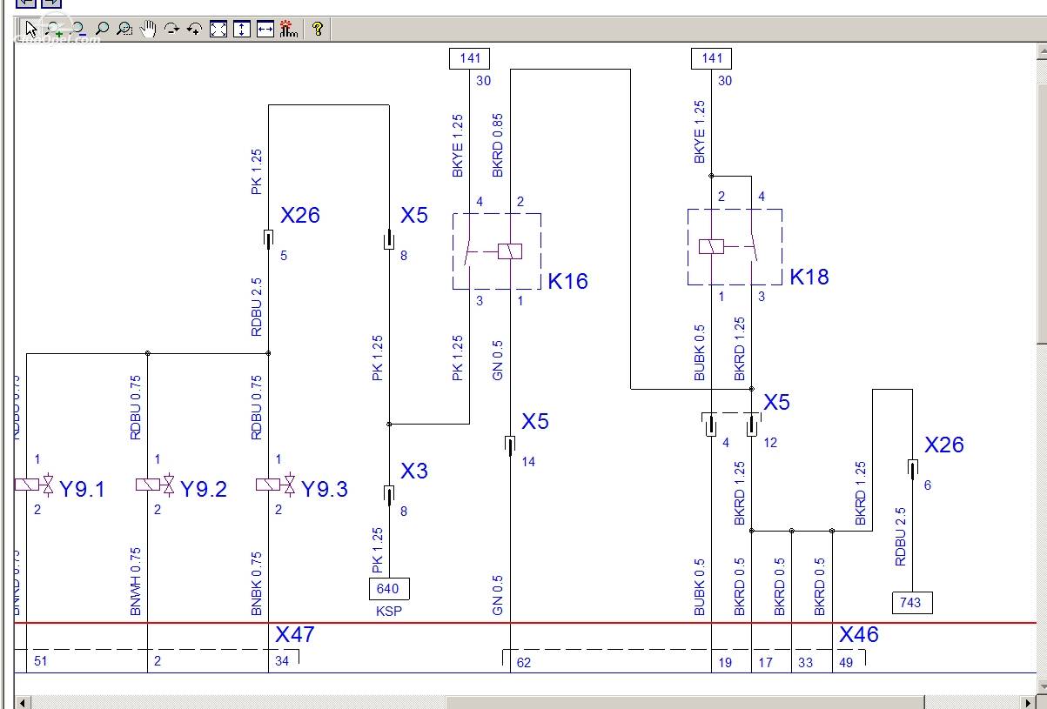The width and height of the screenshot is (1047, 709).
Task: Click the X46 connector label
Action: (x=859, y=634)
